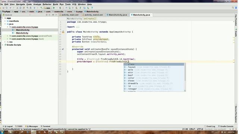Click the 21:50 cursor position indicator
This screenshot has width=239, height=134.
tap(185, 129)
